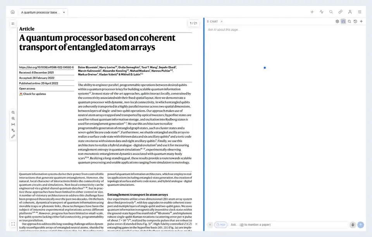Click 'Received: 6 December 2021' text
Viewport: 372px width, 237px height.
(36, 72)
